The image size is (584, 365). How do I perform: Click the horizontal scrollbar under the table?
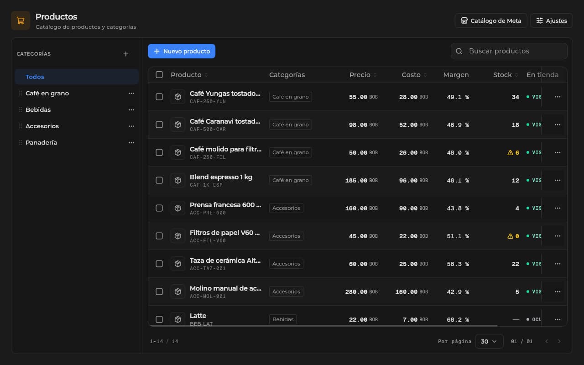pyautogui.click(x=323, y=326)
